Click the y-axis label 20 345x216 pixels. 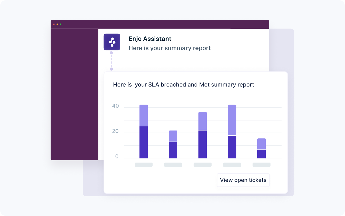[x=116, y=131]
